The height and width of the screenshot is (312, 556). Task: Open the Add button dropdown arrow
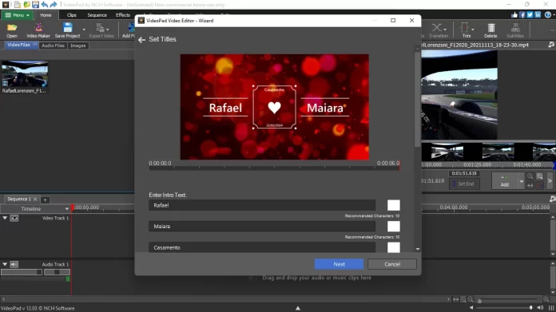(x=521, y=181)
